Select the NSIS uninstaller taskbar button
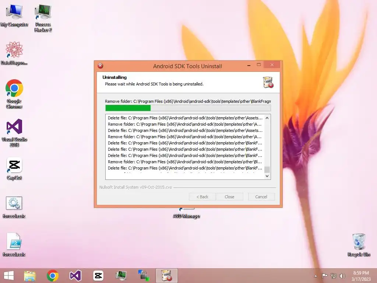Image resolution: width=377 pixels, height=283 pixels. tap(167, 276)
